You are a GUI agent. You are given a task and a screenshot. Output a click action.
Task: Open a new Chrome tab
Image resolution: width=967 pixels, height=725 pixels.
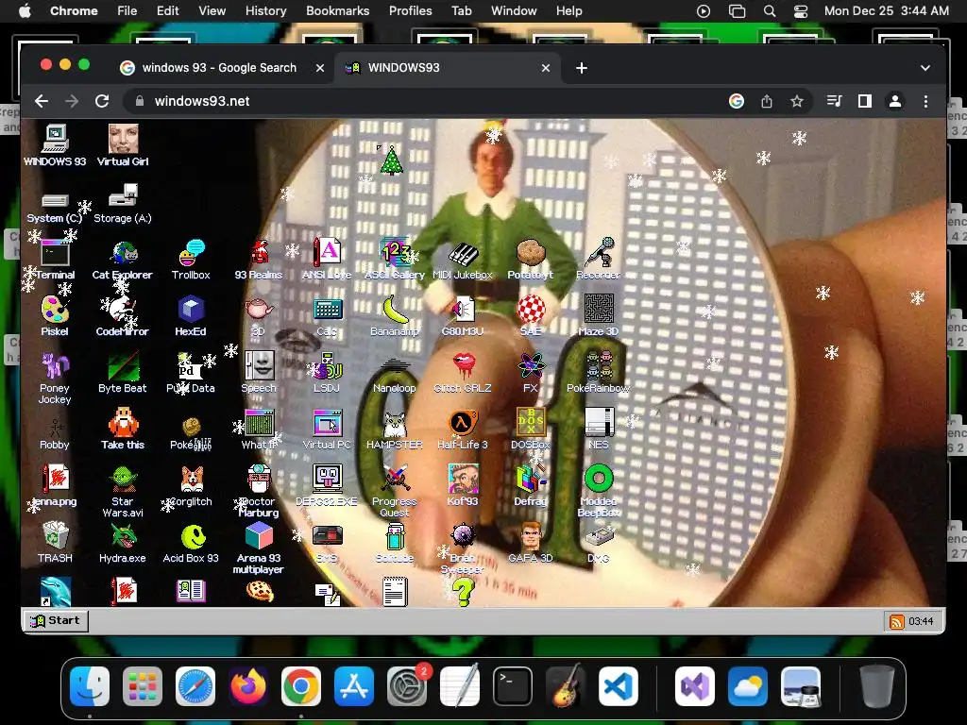click(582, 68)
